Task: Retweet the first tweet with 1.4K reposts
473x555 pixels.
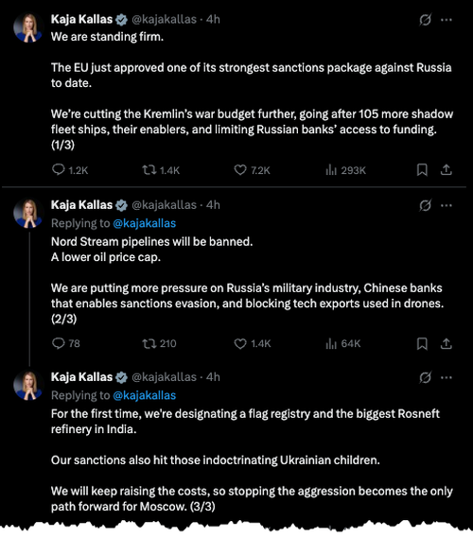Action: point(161,170)
